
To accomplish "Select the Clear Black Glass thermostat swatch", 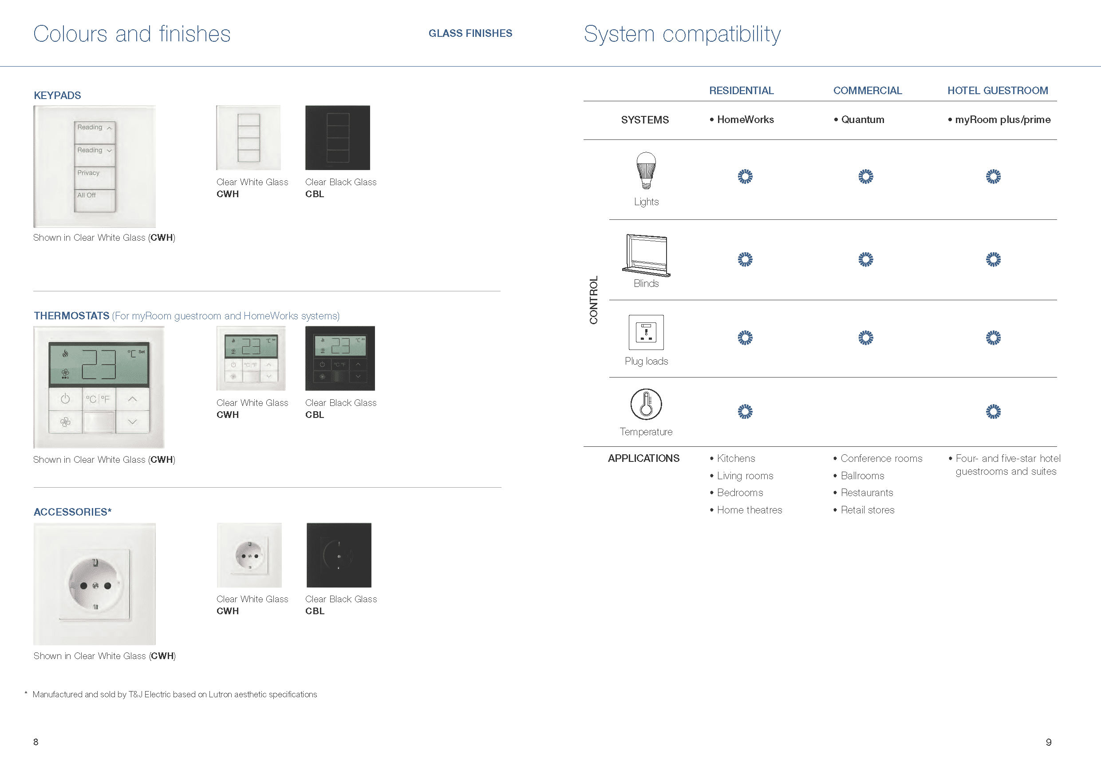I will (340, 358).
